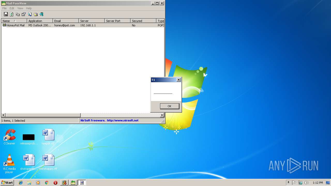The height and width of the screenshot is (186, 331).
Task: Open Windows Explorer from the taskbar
Action: (29, 183)
